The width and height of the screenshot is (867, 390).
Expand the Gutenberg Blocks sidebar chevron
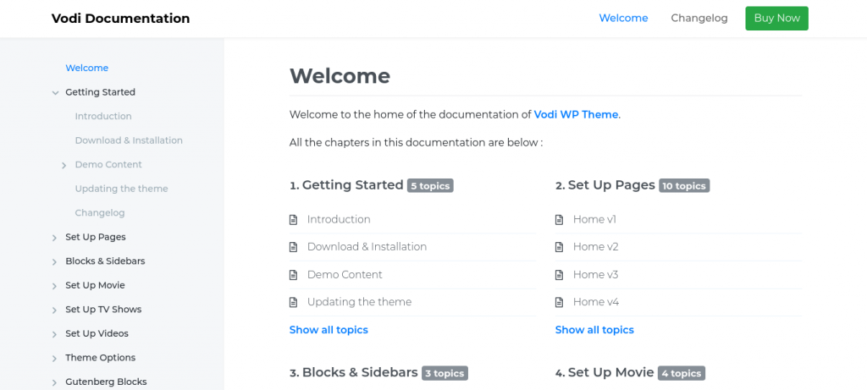click(55, 382)
